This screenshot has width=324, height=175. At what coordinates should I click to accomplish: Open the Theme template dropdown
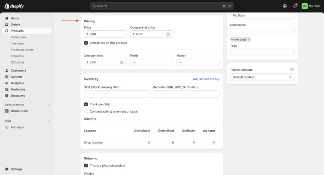tap(262, 77)
